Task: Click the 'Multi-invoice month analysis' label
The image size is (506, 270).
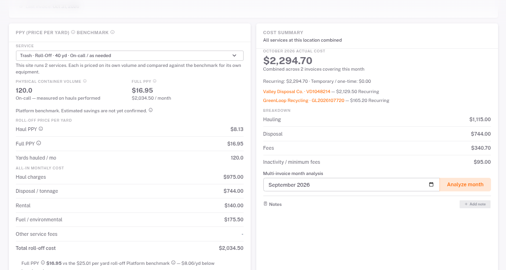Action: click(293, 173)
